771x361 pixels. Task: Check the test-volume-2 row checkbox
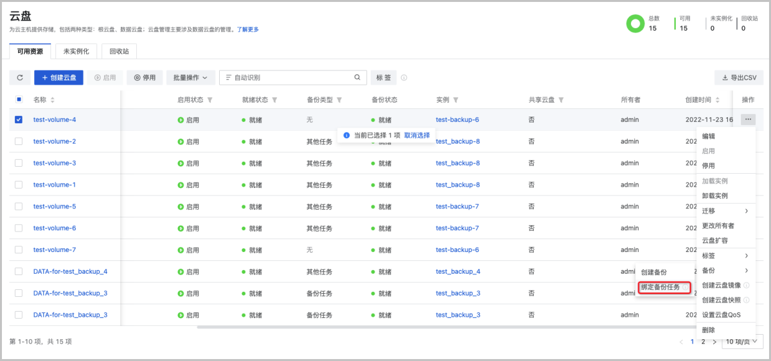coord(19,141)
